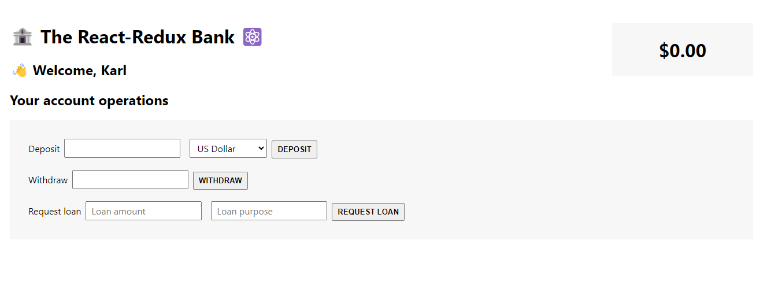This screenshot has height=292, width=760.
Task: Click the REQUEST LOAN button
Action: click(368, 212)
